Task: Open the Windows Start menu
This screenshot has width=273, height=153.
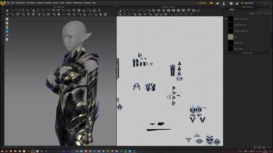Action: tap(2, 151)
